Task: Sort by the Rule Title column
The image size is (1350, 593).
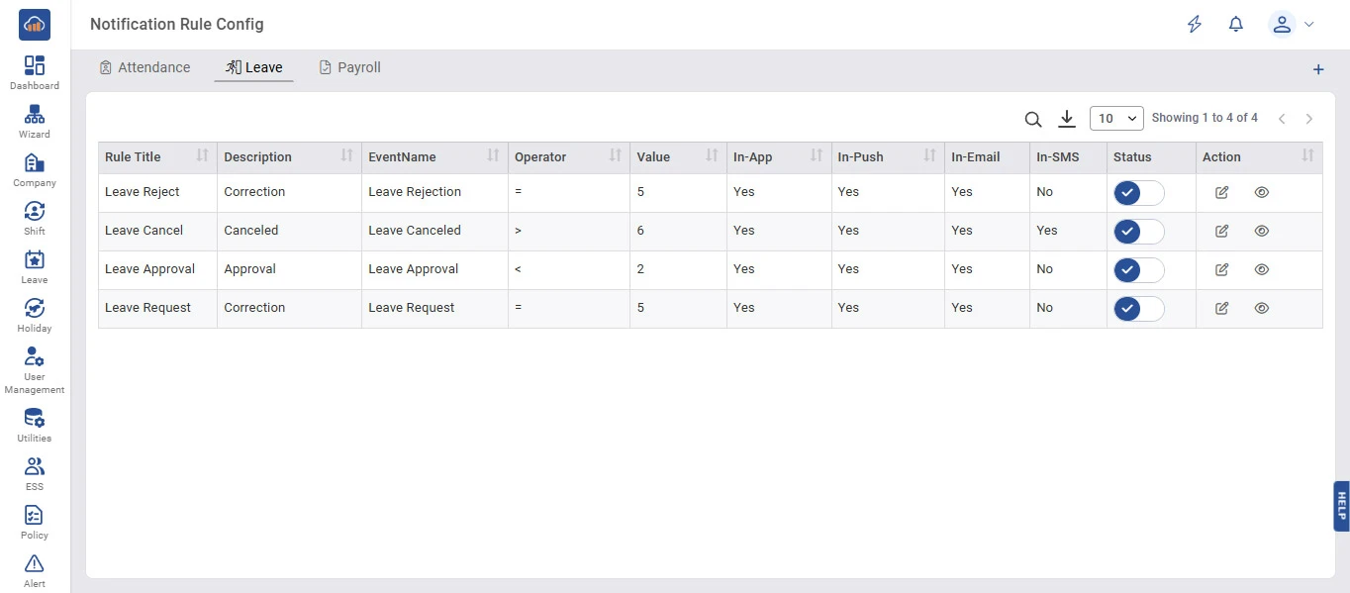Action: coord(202,156)
